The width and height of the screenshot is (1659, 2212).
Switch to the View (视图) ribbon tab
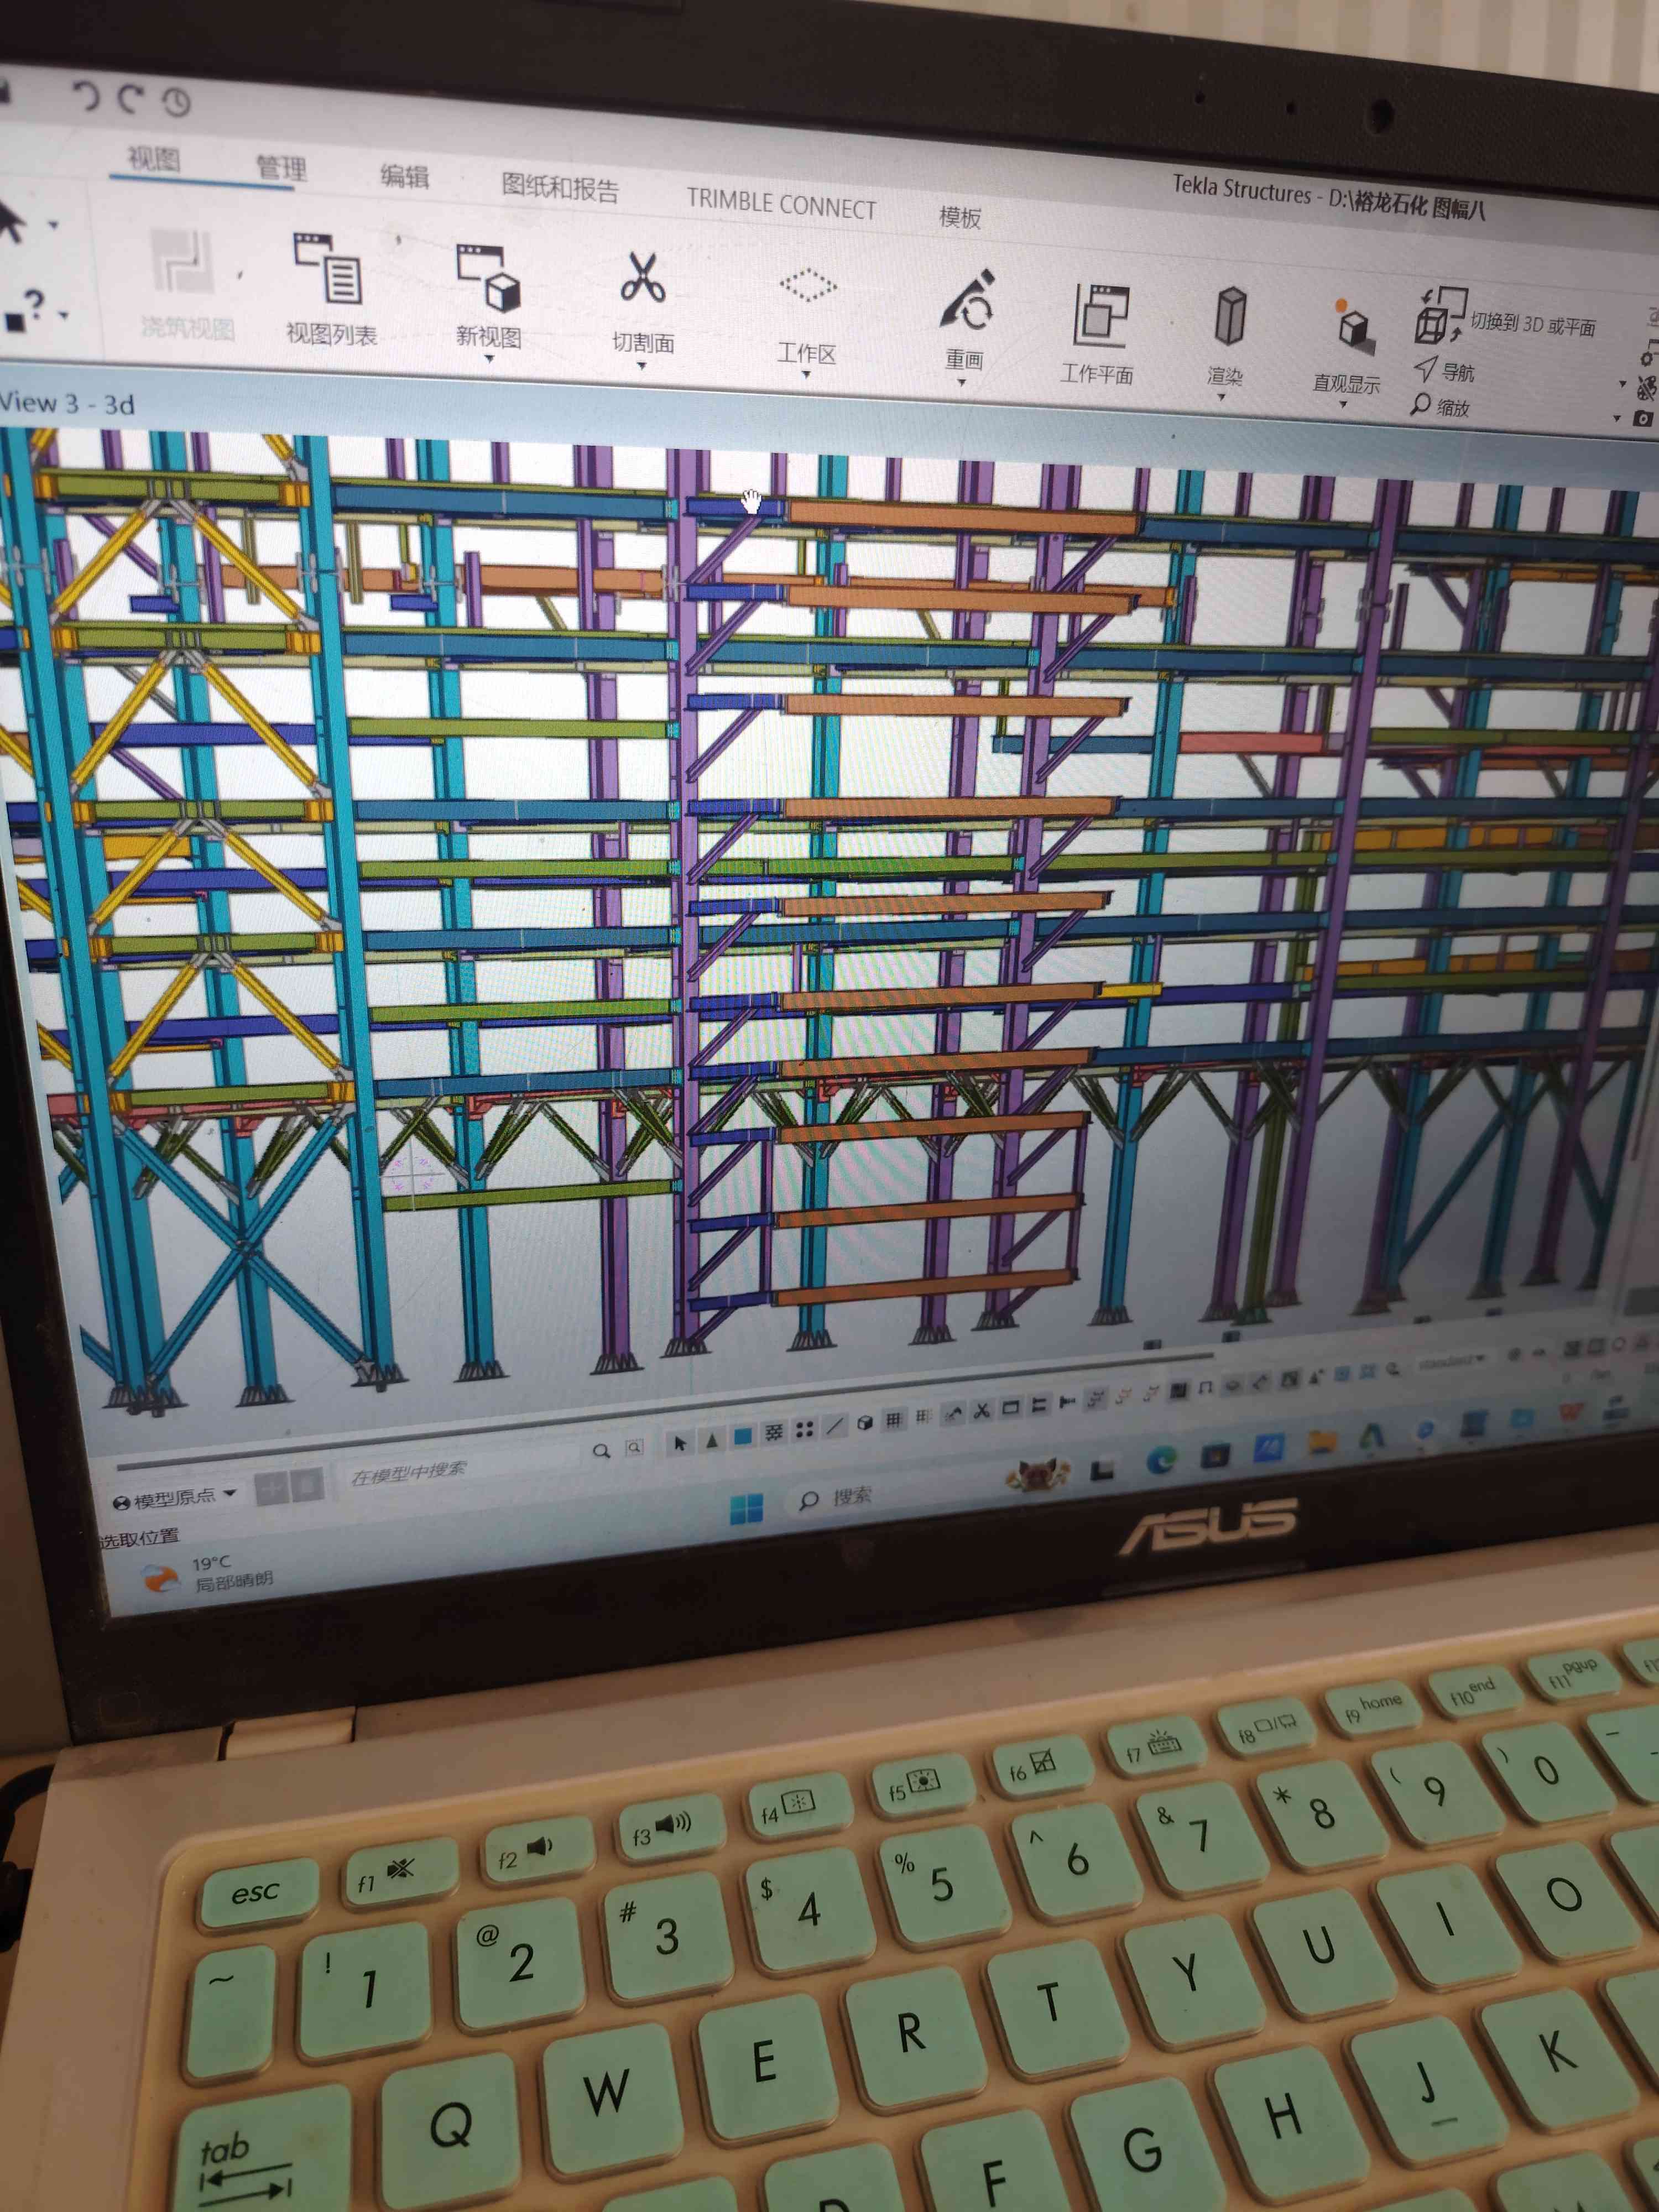tap(154, 159)
